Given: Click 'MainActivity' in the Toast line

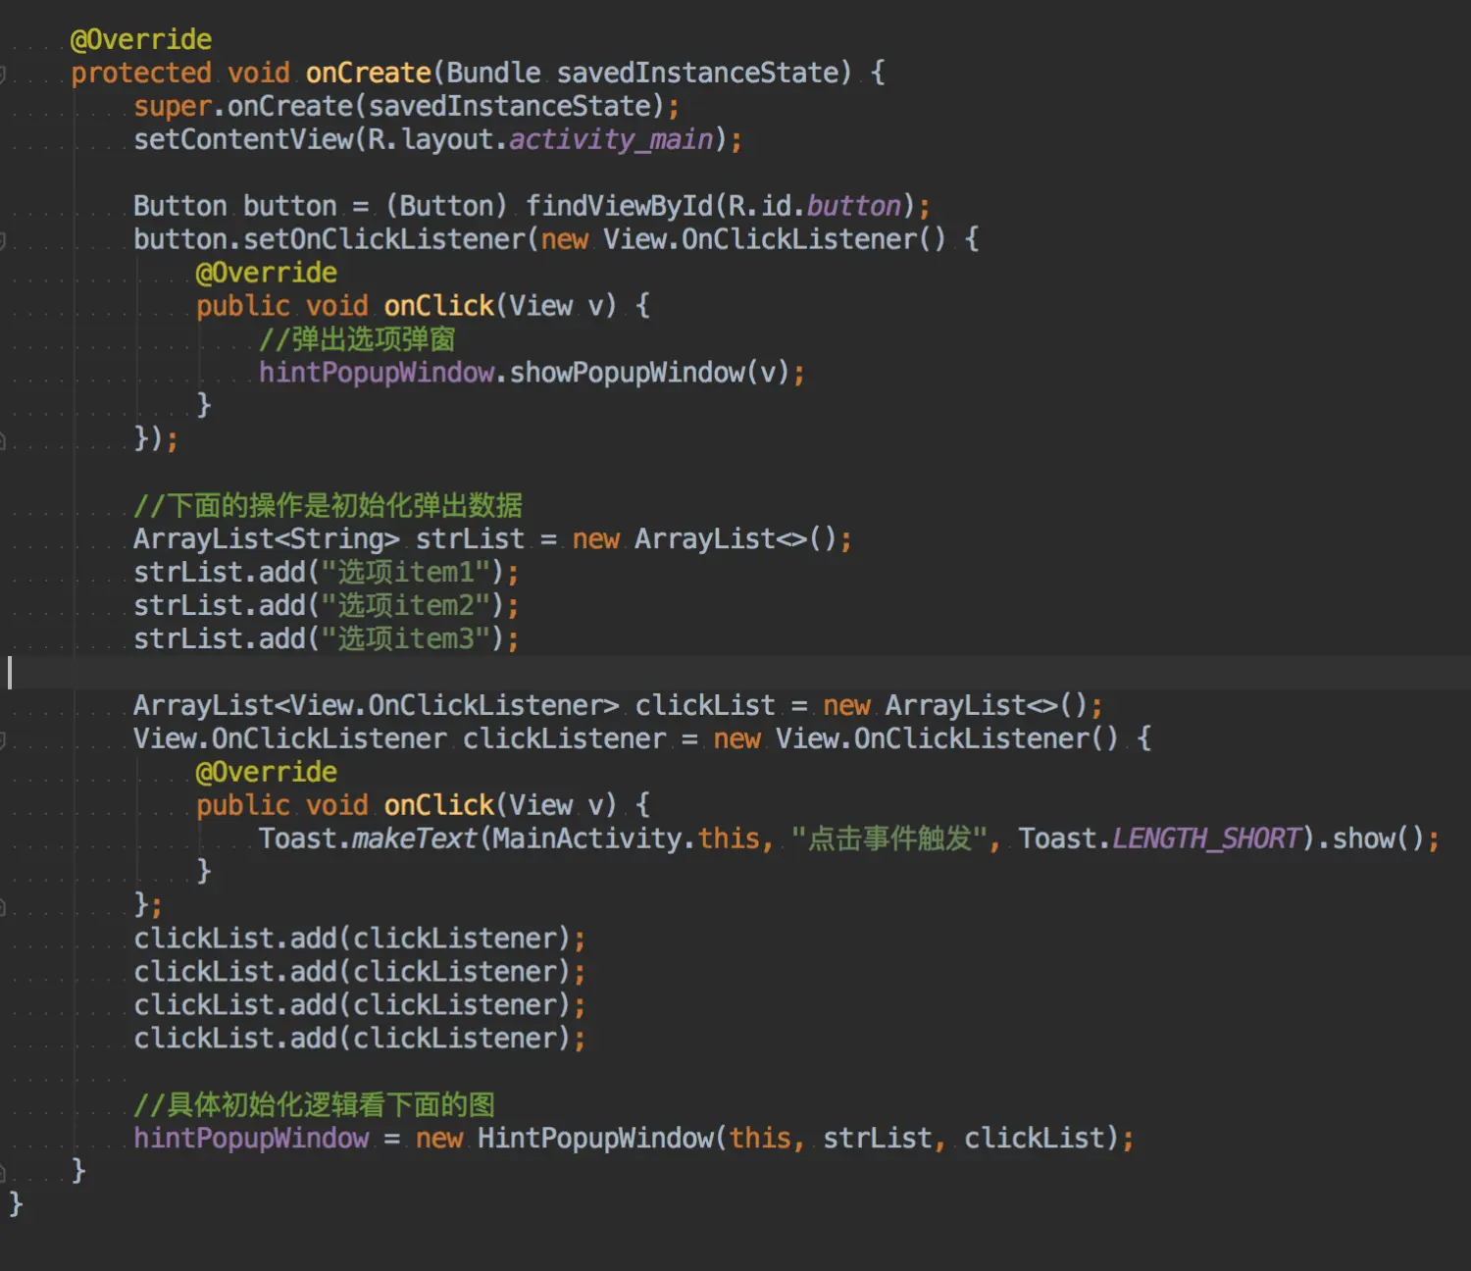Looking at the screenshot, I should click(x=587, y=839).
